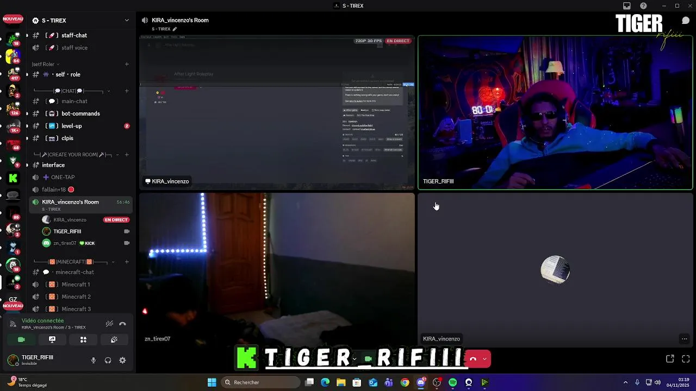Collapse the CHAT category
696x391 pixels.
[72, 91]
